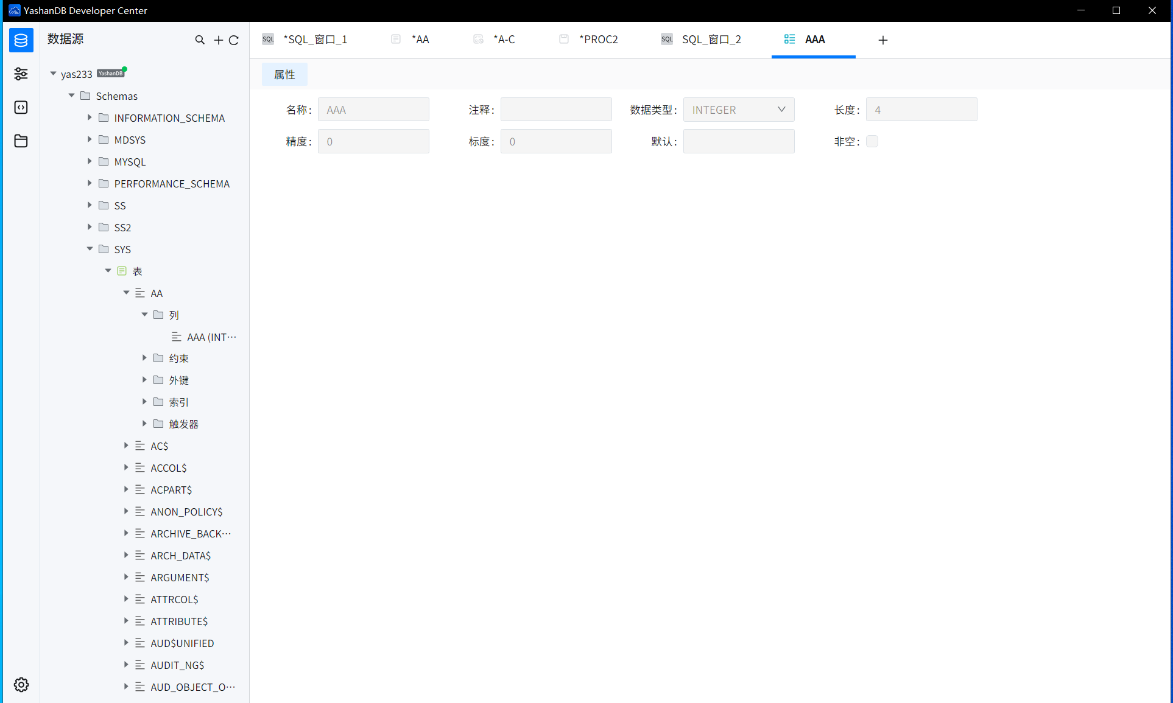Click the search icon in data source panel
The width and height of the screenshot is (1173, 703).
(x=200, y=40)
